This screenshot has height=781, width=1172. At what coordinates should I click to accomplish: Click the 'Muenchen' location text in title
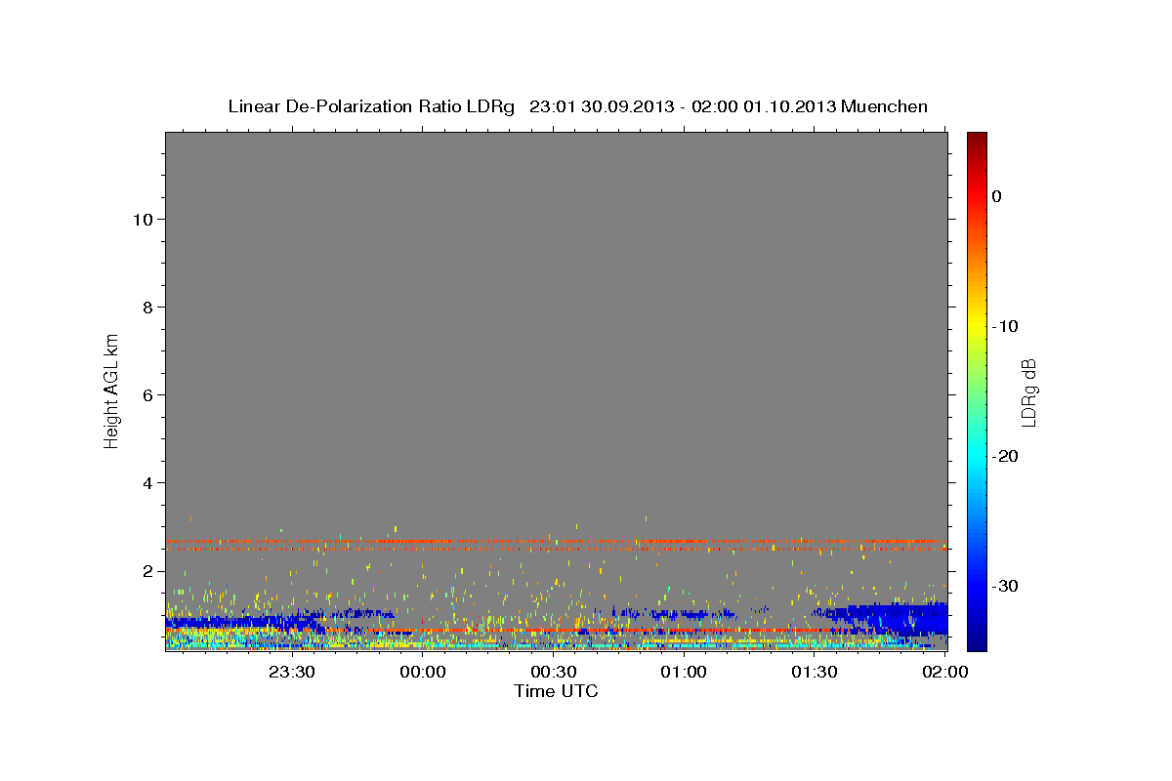coord(885,106)
